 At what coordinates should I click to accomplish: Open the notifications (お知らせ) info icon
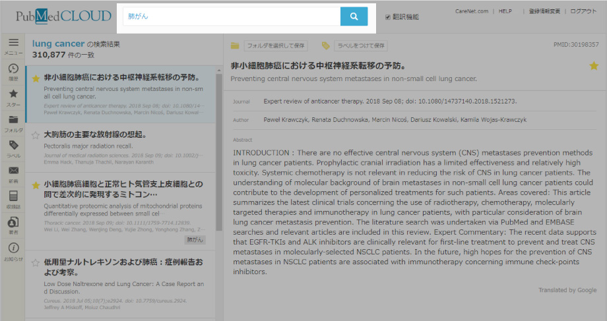point(13,250)
